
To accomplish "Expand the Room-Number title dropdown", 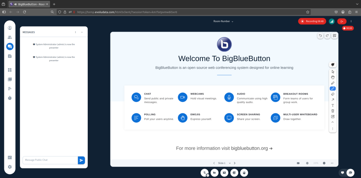I will coord(223,21).
